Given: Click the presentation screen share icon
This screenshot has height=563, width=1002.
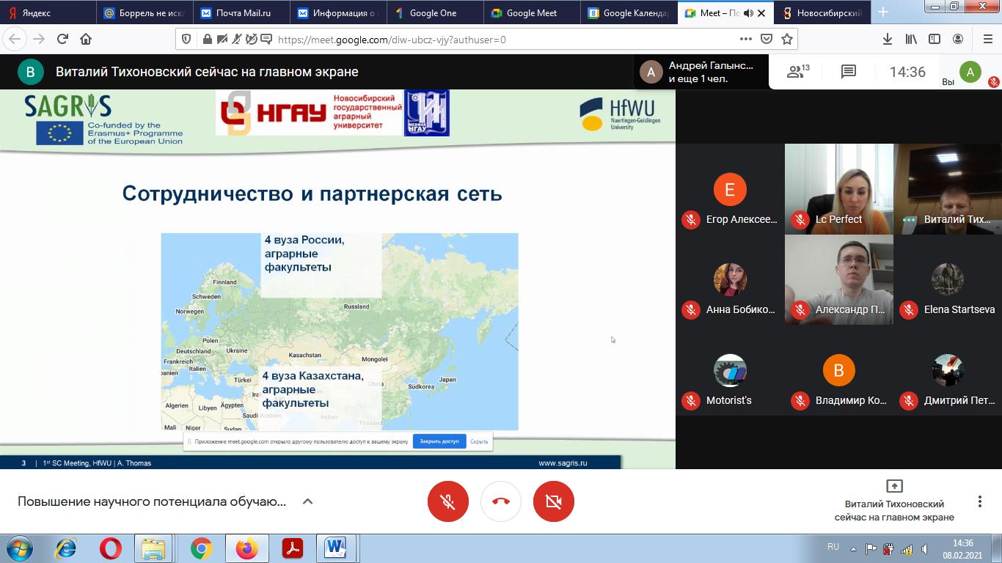Looking at the screenshot, I should pyautogui.click(x=894, y=486).
